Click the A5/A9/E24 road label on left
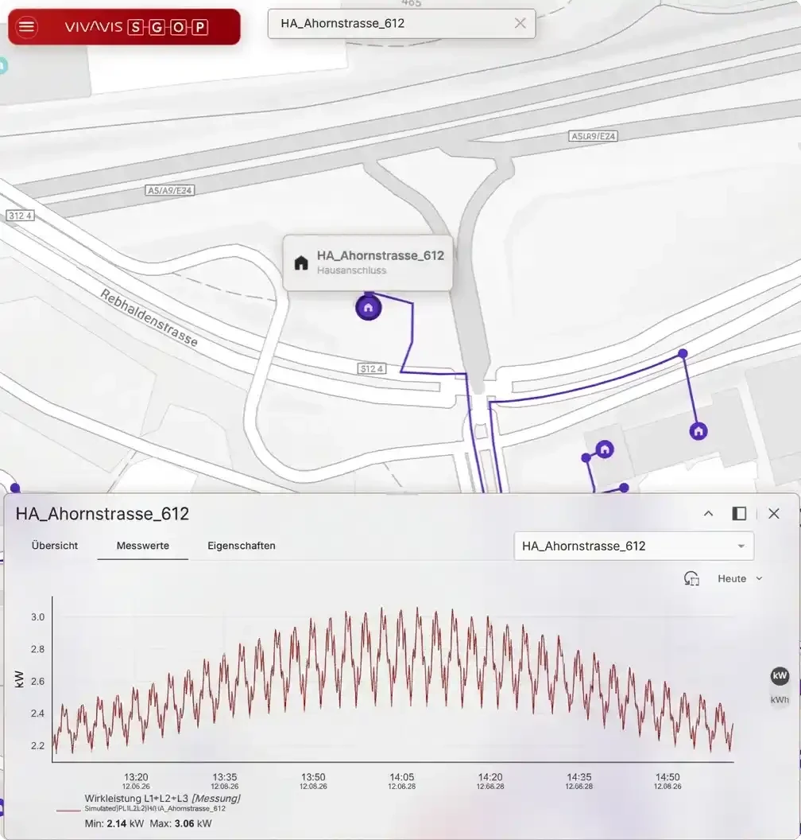The width and height of the screenshot is (801, 840). 169,190
